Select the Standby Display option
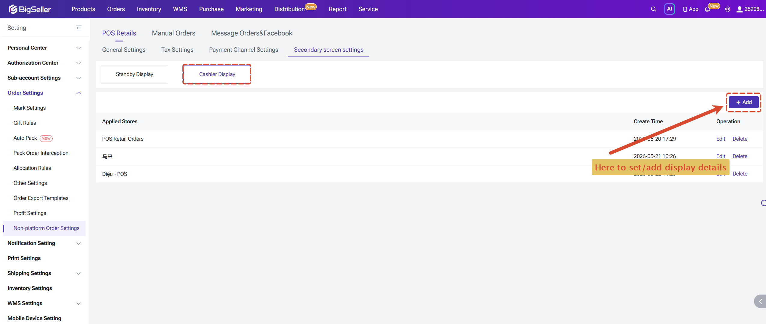766x324 pixels. coord(134,74)
